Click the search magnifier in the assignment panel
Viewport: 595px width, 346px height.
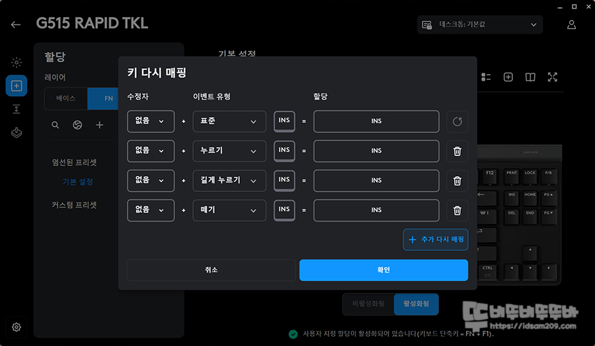(56, 125)
